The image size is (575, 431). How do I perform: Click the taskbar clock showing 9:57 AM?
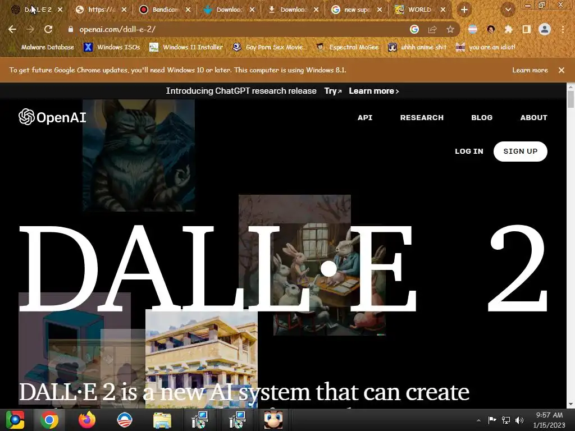click(x=549, y=420)
